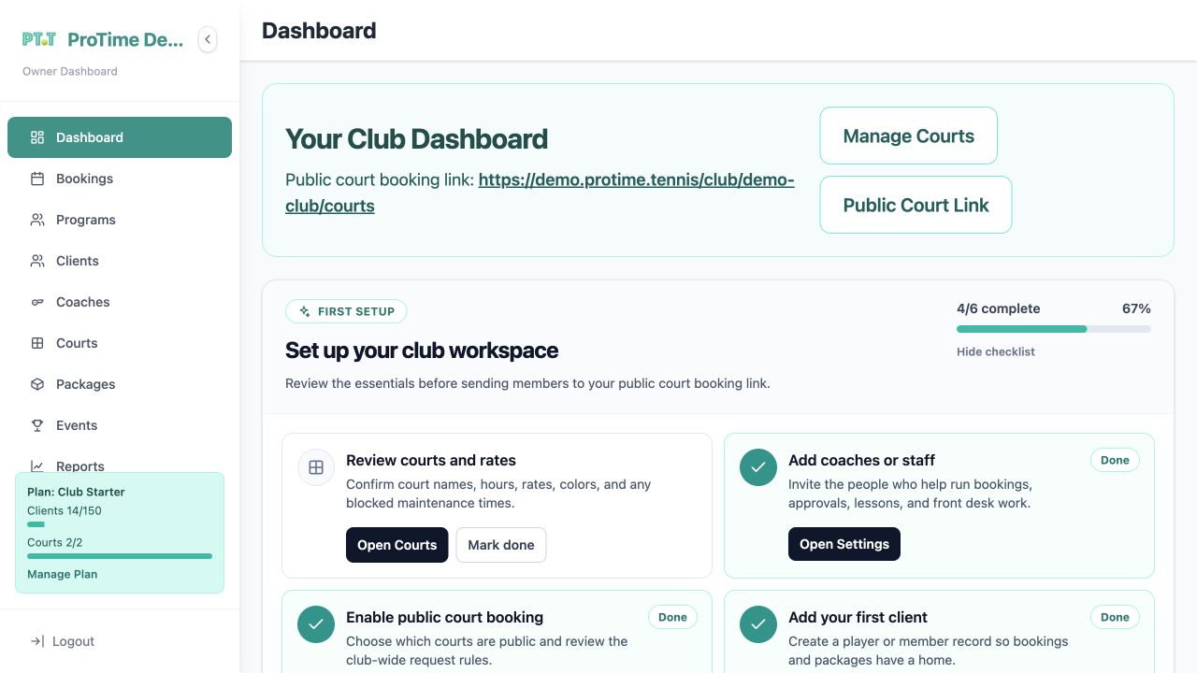This screenshot has width=1197, height=673.
Task: Navigate to Clients page
Action: [120, 261]
